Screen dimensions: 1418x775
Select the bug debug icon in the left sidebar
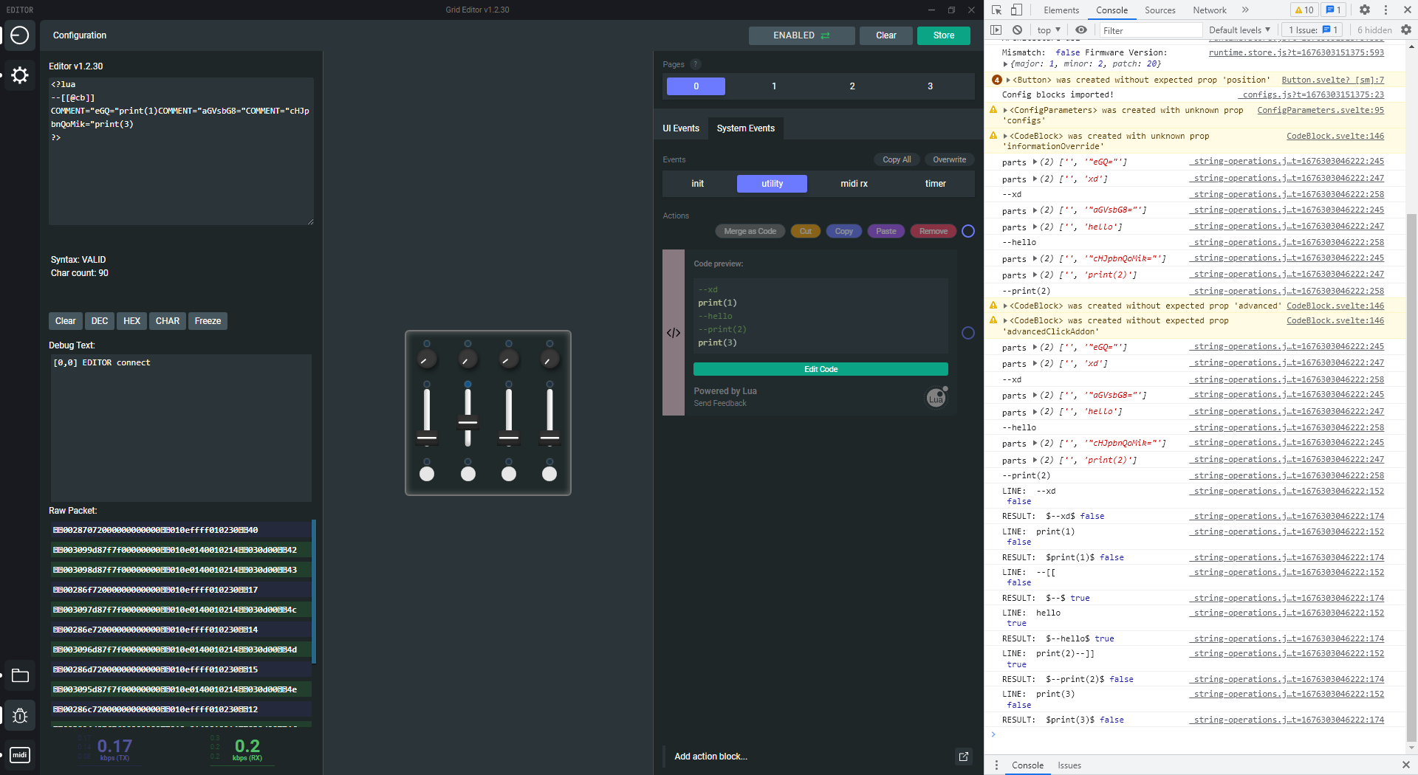tap(19, 715)
